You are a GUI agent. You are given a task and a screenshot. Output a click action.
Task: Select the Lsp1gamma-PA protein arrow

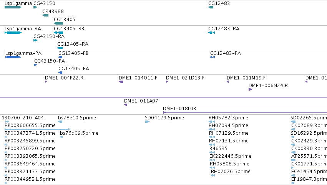coord(13,57)
